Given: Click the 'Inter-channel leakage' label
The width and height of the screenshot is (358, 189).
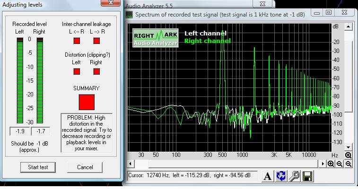Looking at the screenshot, I should tap(86, 24).
